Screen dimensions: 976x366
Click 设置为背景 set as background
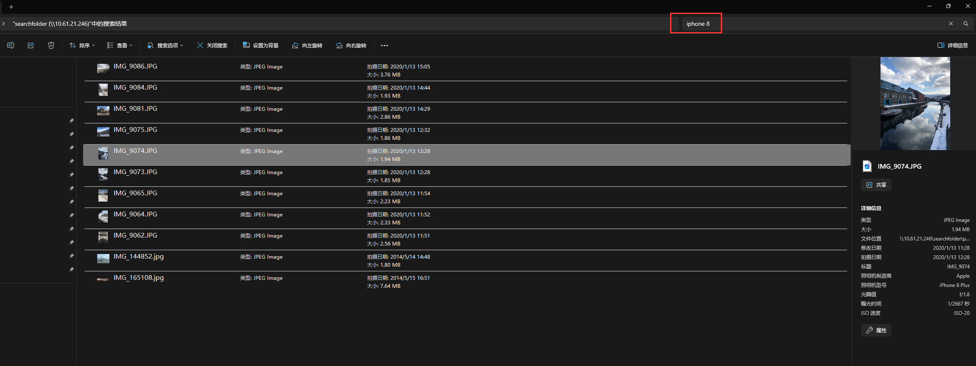pyautogui.click(x=261, y=45)
